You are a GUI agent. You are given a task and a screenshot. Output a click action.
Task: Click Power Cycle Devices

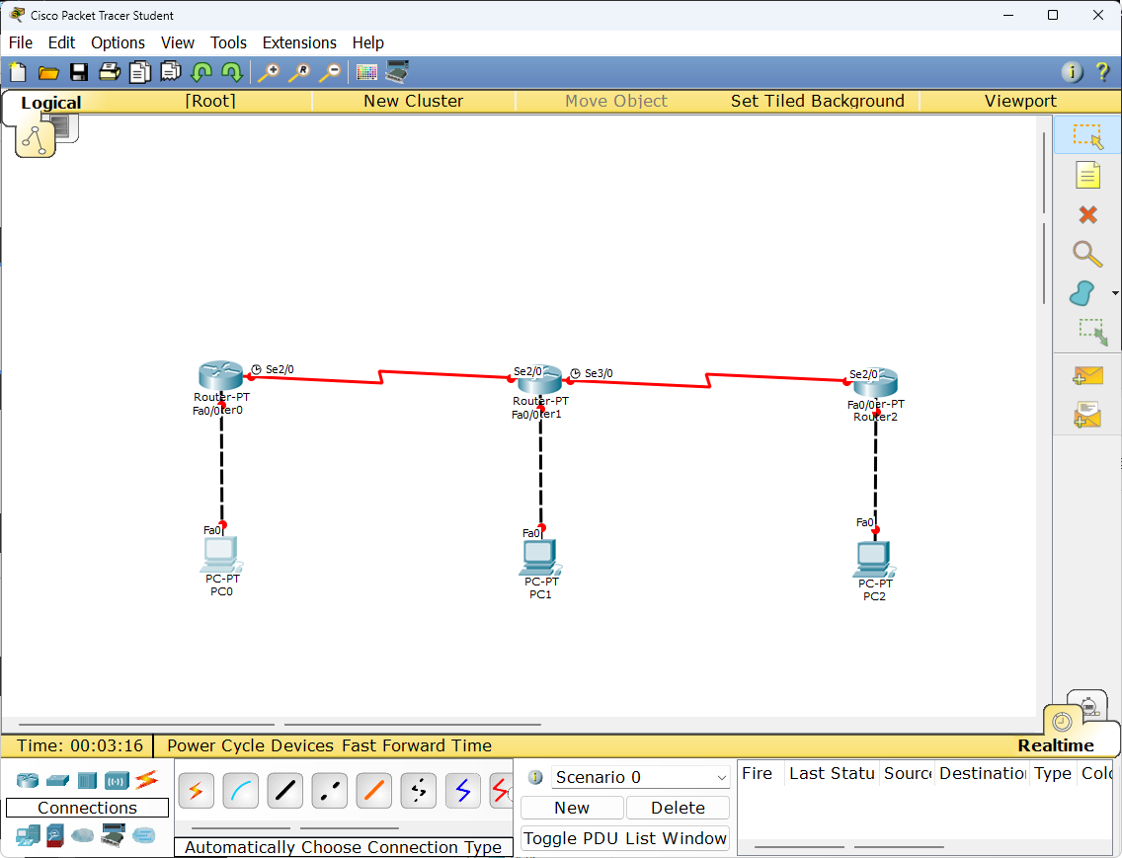pyautogui.click(x=252, y=745)
